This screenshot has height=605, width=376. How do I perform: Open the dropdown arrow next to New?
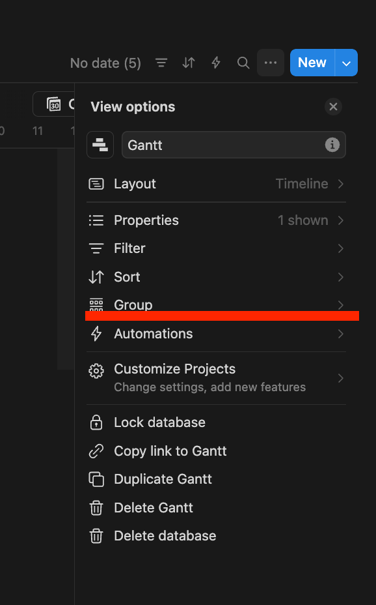[x=346, y=63]
